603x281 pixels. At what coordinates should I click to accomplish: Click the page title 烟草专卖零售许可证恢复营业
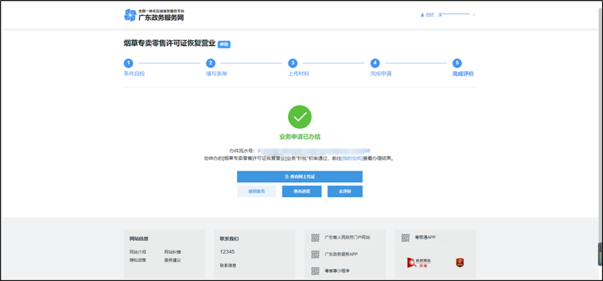(169, 44)
